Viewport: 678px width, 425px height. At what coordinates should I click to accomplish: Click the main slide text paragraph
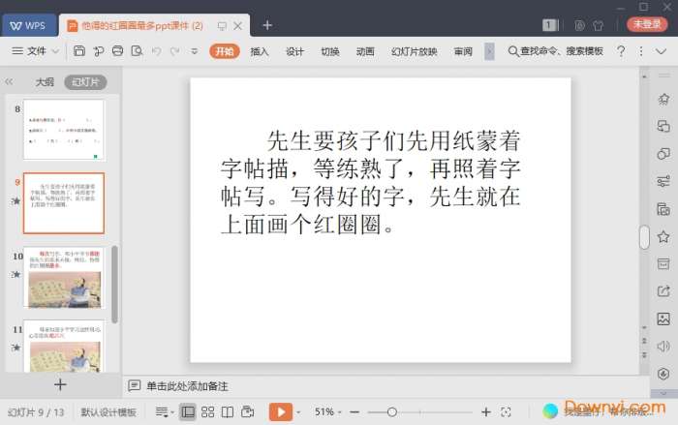[370, 182]
